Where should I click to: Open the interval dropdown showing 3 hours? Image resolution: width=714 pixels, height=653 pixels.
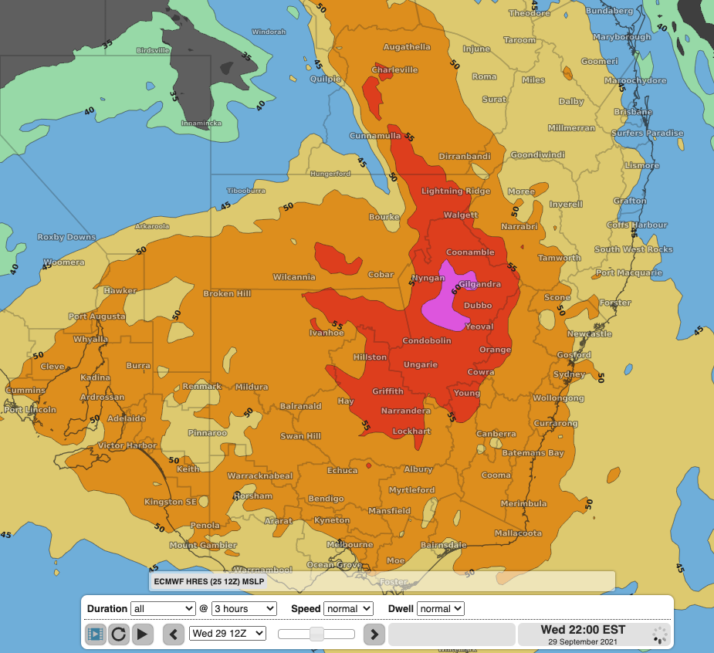point(244,609)
